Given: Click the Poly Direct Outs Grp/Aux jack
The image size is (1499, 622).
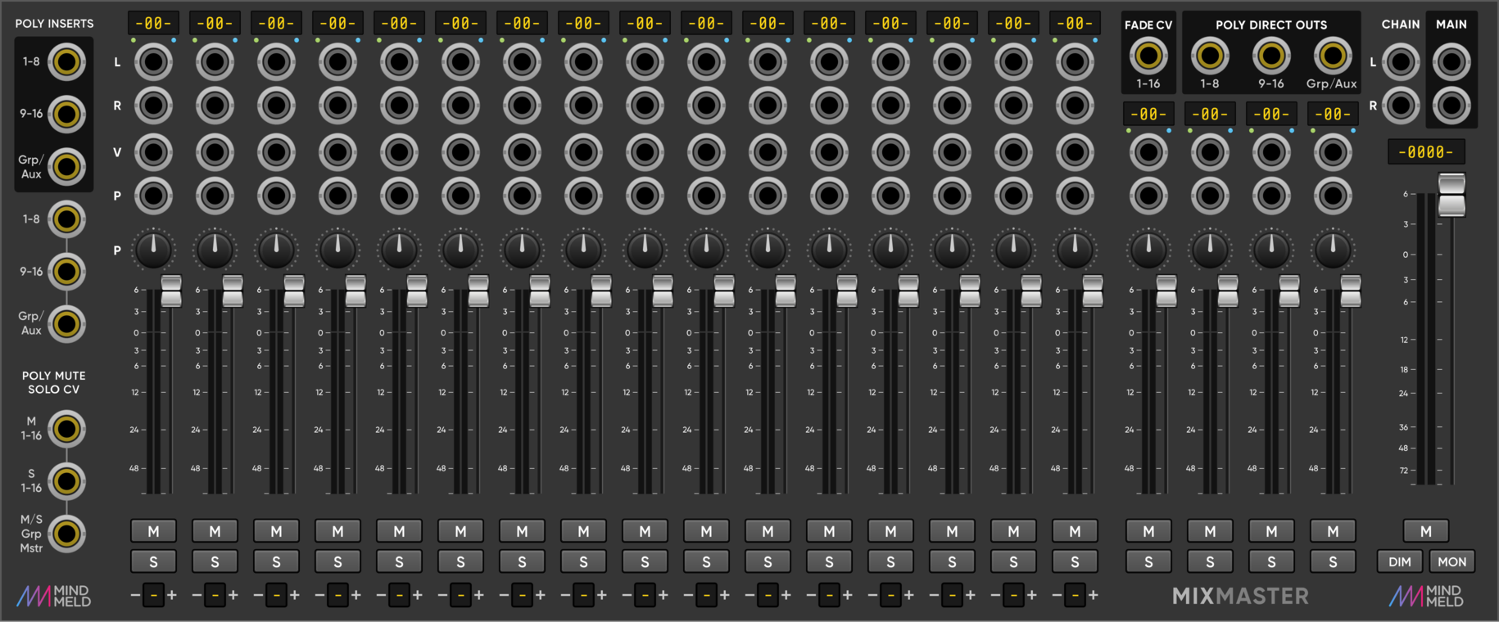Looking at the screenshot, I should pos(1333,56).
